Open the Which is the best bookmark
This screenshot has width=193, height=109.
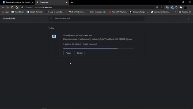tap(75, 12)
